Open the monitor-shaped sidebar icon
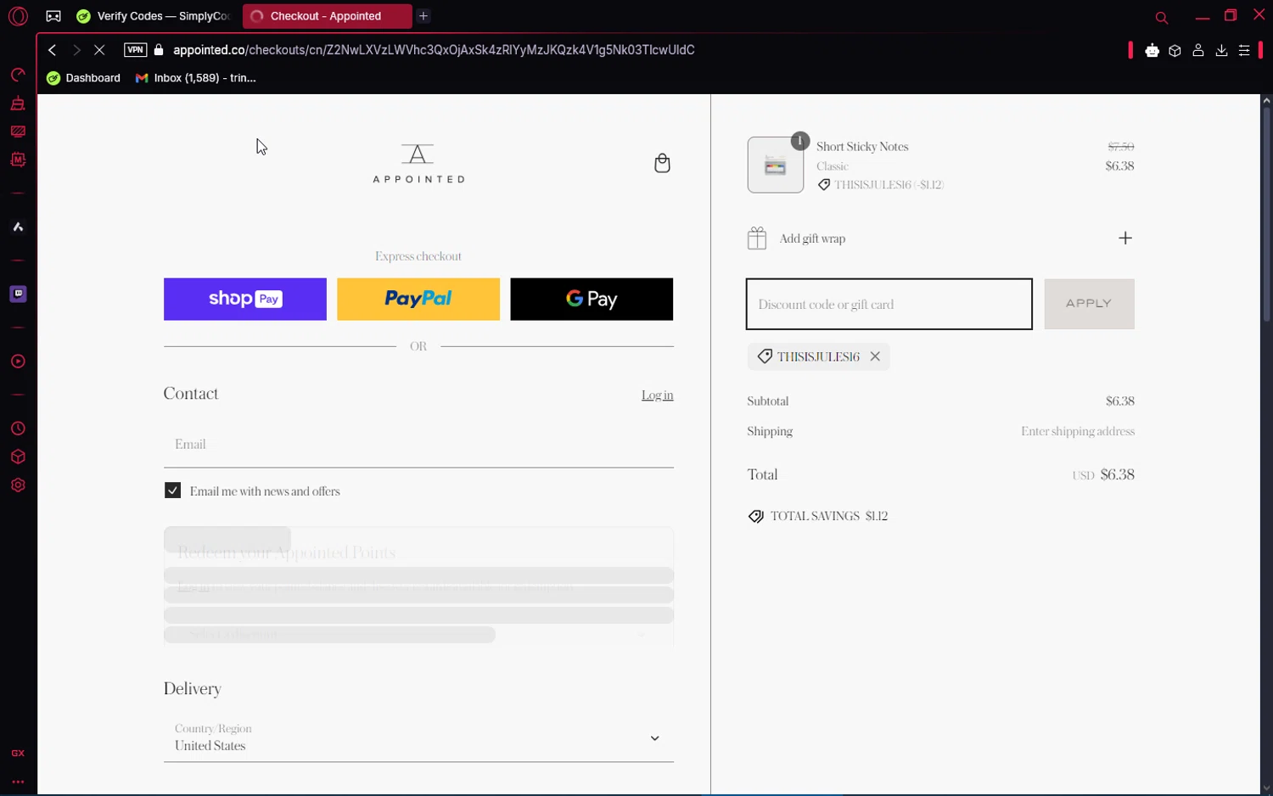This screenshot has width=1273, height=796. (x=18, y=132)
